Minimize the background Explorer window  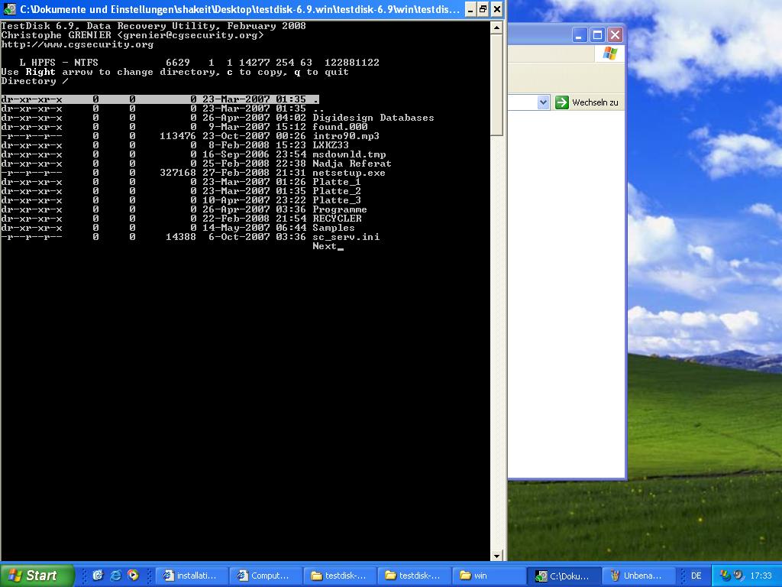click(x=579, y=35)
